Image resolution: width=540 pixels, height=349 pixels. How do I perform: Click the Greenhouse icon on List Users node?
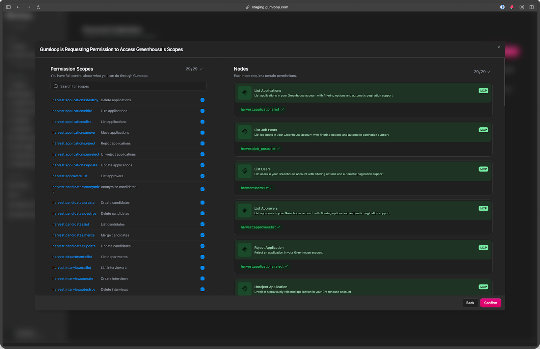(x=245, y=171)
